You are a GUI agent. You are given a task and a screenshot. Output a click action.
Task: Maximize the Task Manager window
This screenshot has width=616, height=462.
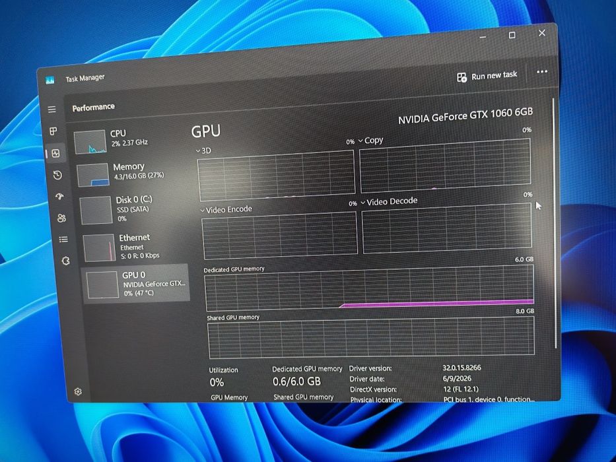coord(512,35)
